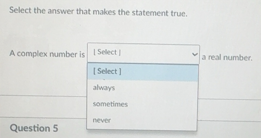Select "never" from the answer list
The height and width of the screenshot is (138, 261).
pyautogui.click(x=102, y=120)
